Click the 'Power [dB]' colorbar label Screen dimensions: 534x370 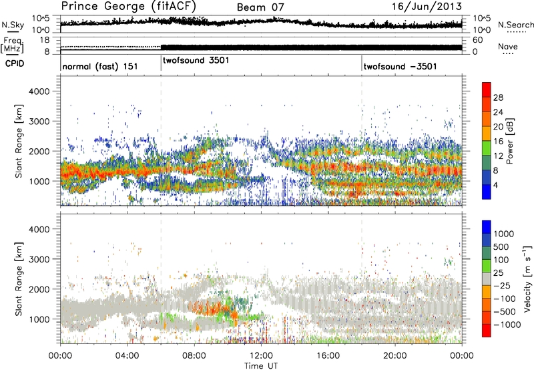[510, 141]
